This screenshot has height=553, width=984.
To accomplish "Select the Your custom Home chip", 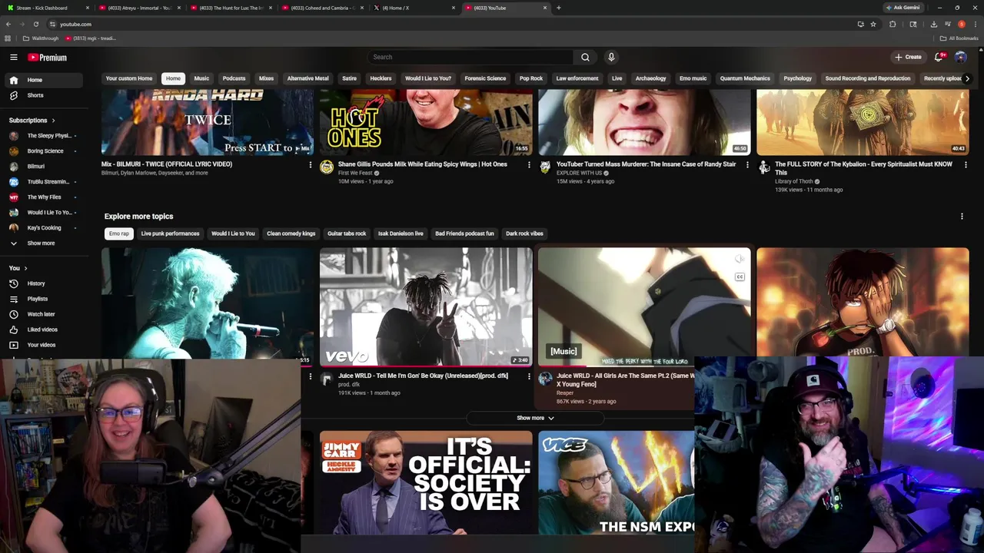I will click(x=129, y=78).
